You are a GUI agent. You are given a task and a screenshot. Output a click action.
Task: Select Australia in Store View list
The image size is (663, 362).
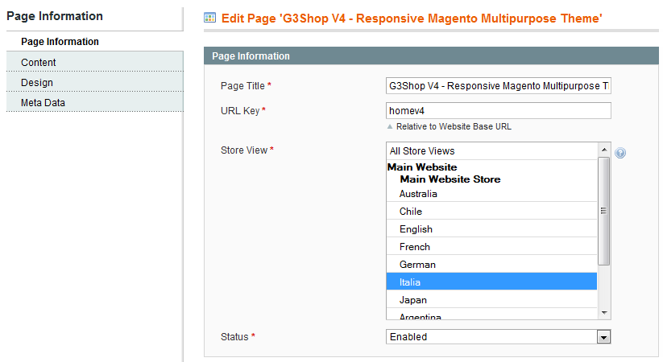pos(491,194)
